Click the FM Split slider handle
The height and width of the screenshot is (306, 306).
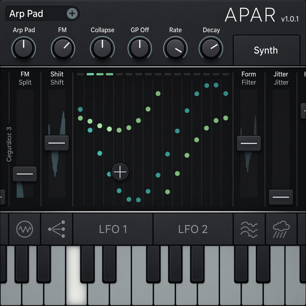25,174
